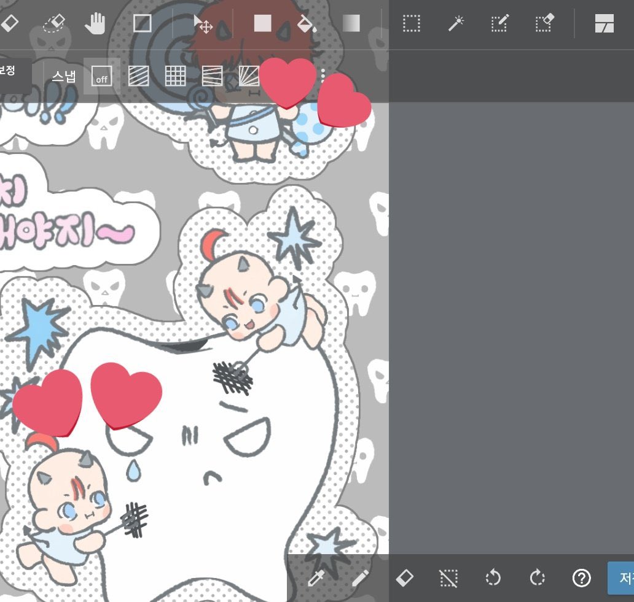The height and width of the screenshot is (602, 634).
Task: Turn snap off with the off button
Action: (x=101, y=76)
